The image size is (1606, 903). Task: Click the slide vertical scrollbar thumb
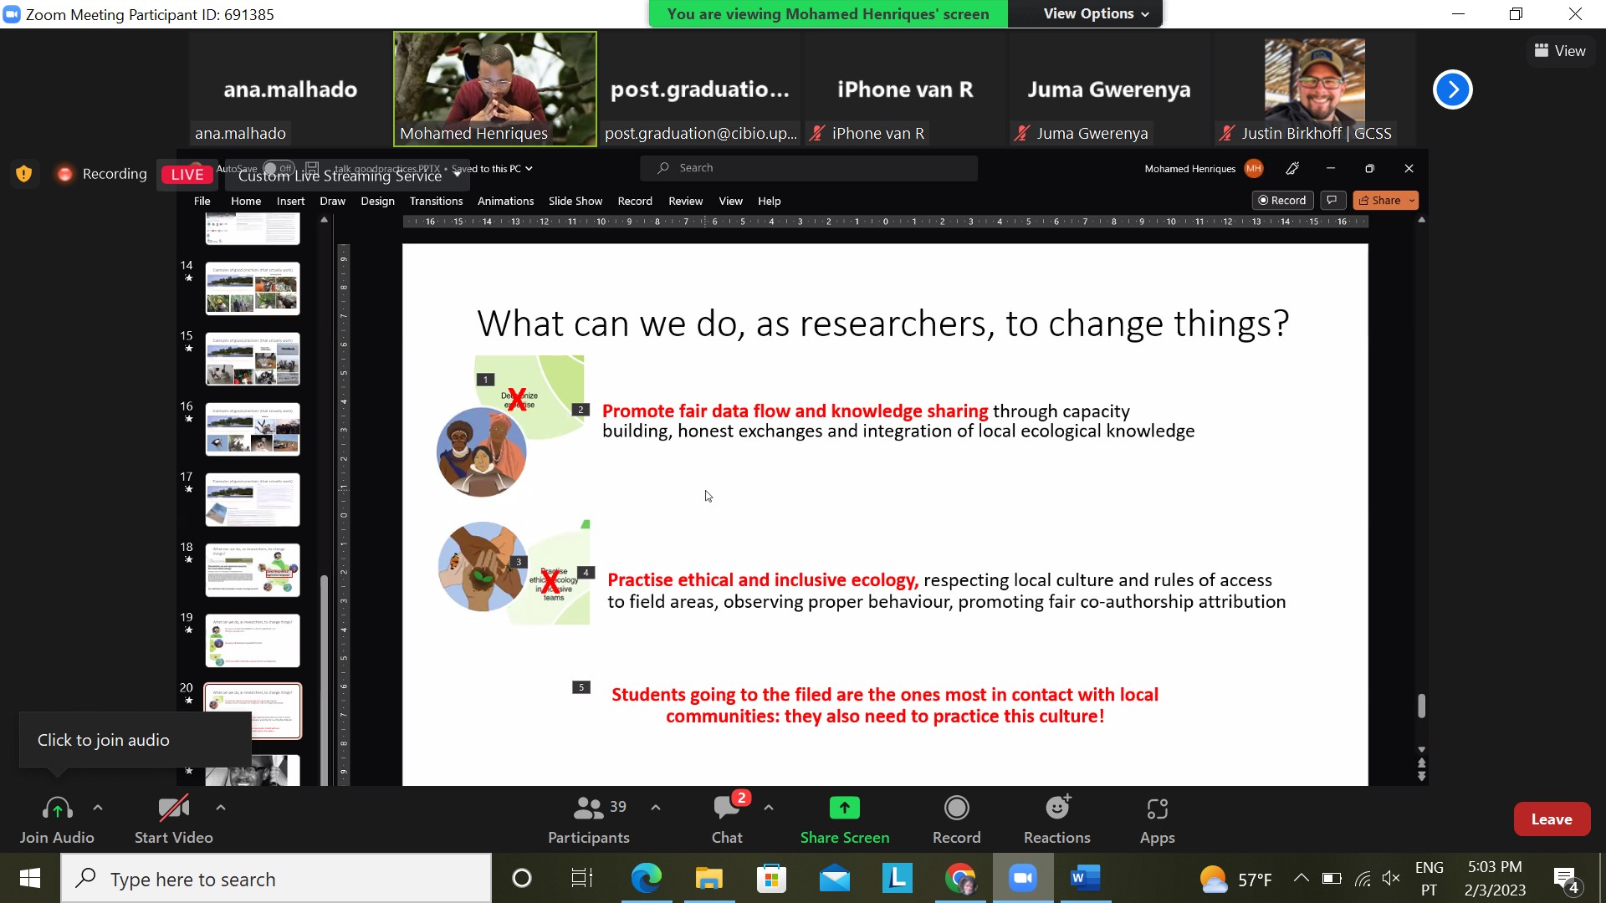click(x=1421, y=706)
